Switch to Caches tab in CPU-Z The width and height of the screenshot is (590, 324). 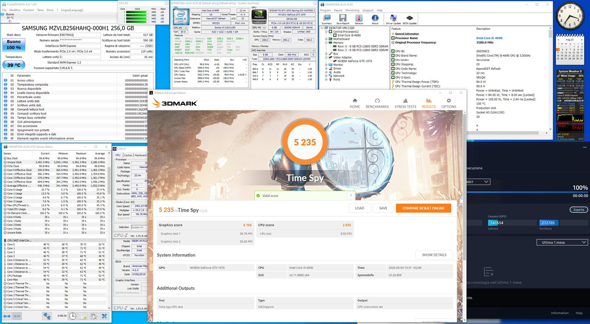click(x=128, y=155)
